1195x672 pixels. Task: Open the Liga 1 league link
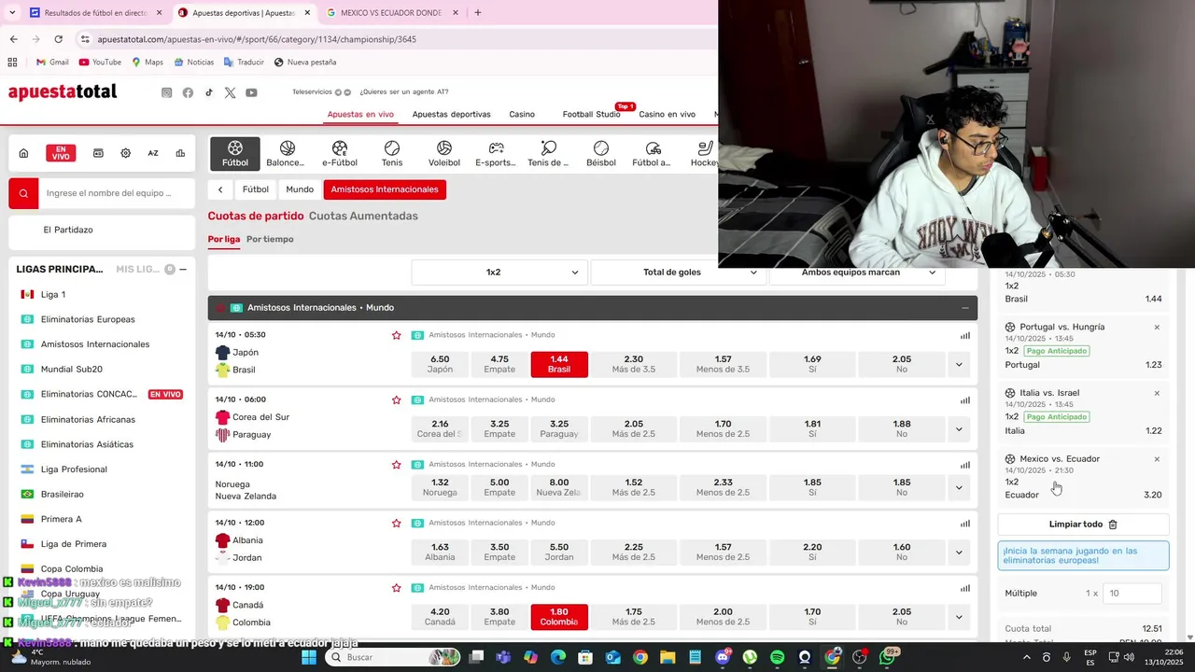coord(53,294)
